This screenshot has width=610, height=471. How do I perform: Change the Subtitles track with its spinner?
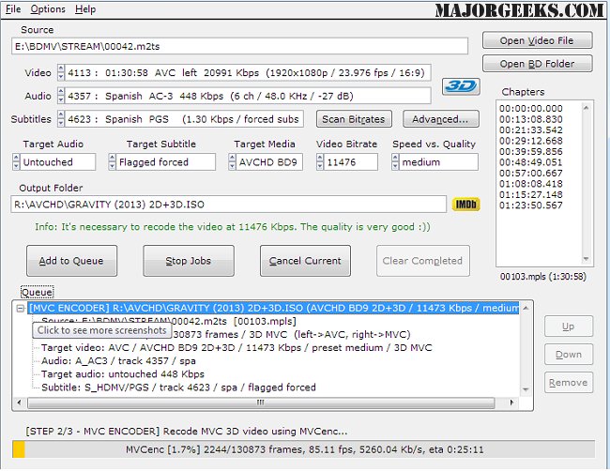click(61, 119)
